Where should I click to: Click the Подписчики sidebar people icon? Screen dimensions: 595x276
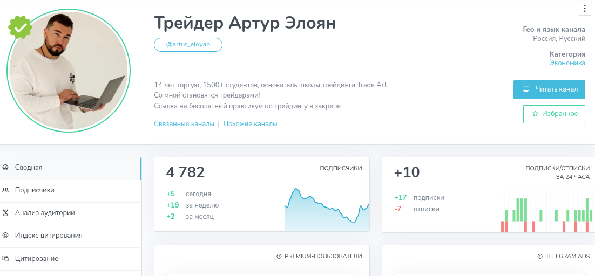5,190
